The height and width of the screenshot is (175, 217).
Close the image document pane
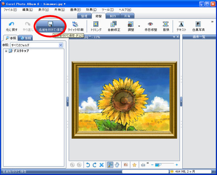[x=178, y=37]
